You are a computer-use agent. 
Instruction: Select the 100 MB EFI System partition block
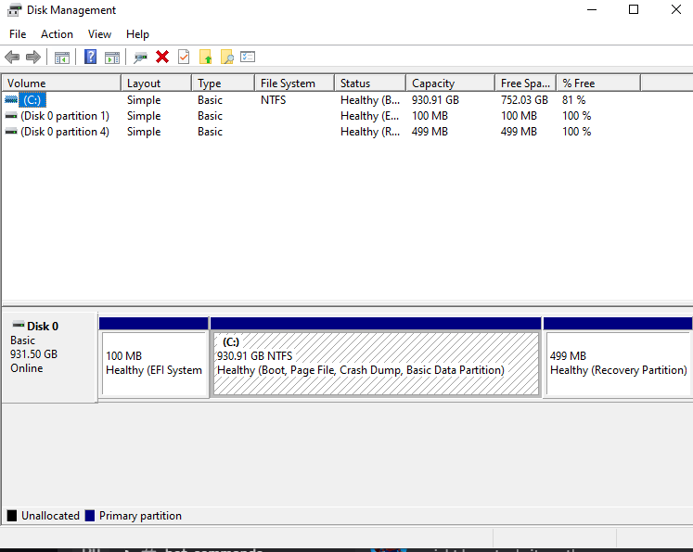pos(154,364)
